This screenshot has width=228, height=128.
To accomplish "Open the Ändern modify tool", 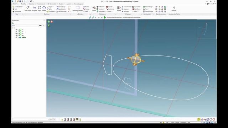I will 119,9.
